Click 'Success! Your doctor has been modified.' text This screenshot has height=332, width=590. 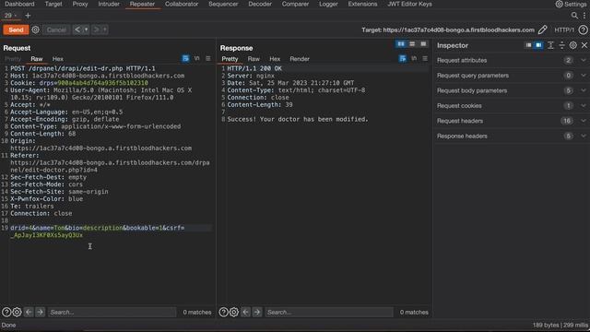tap(298, 119)
